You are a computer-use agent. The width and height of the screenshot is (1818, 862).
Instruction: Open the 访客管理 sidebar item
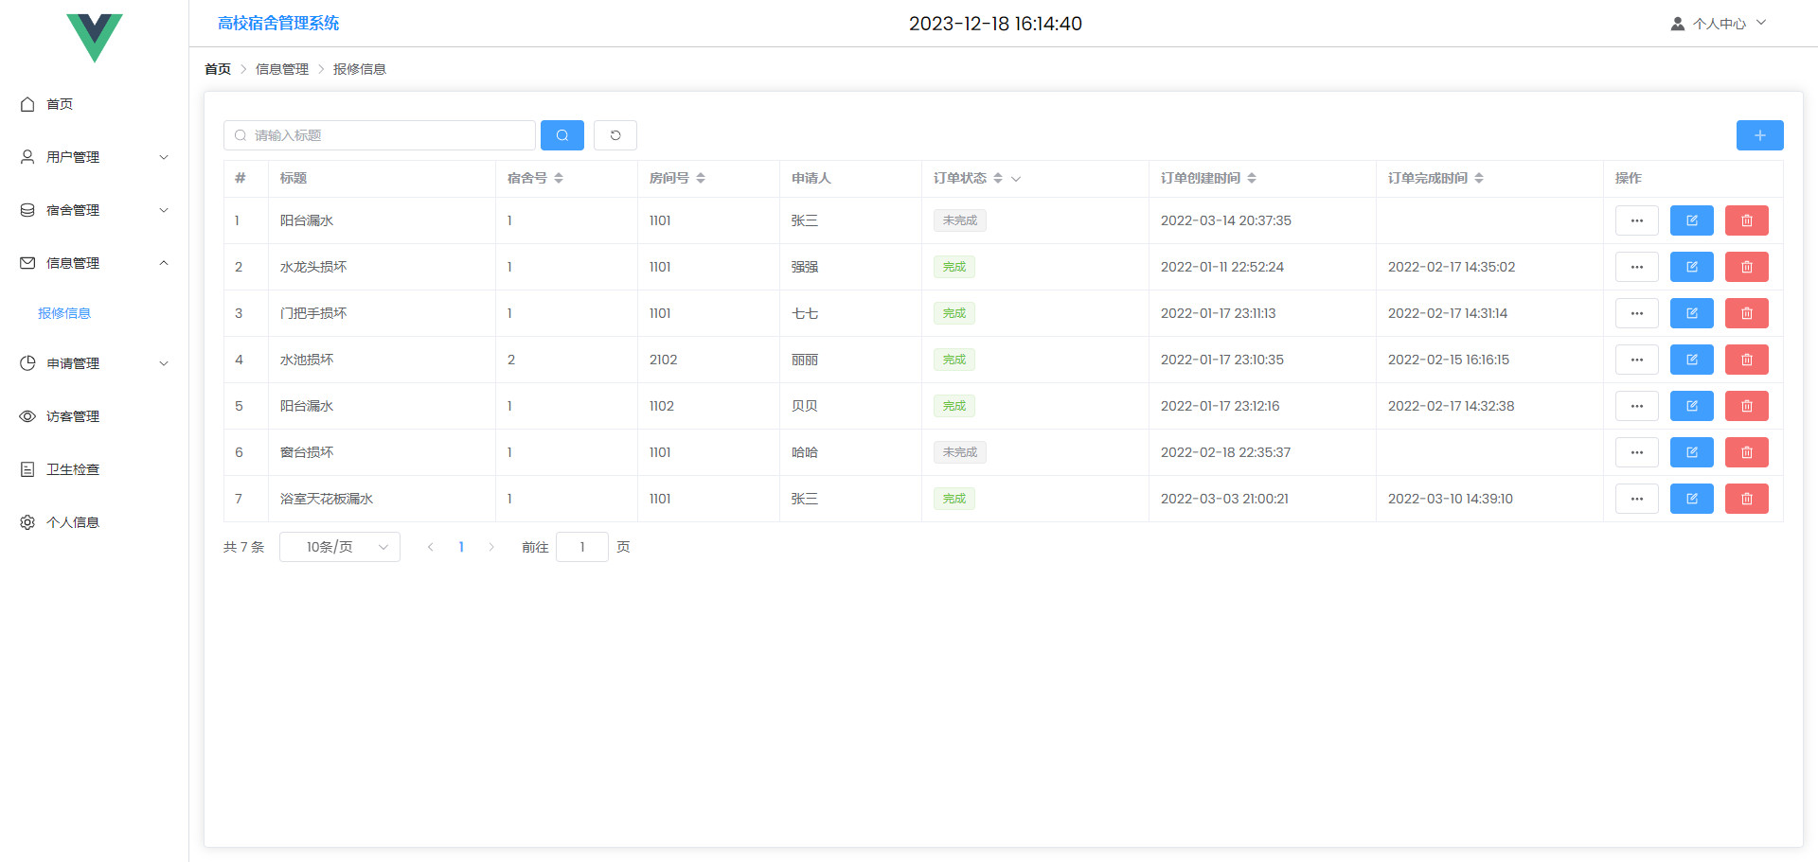[95, 416]
